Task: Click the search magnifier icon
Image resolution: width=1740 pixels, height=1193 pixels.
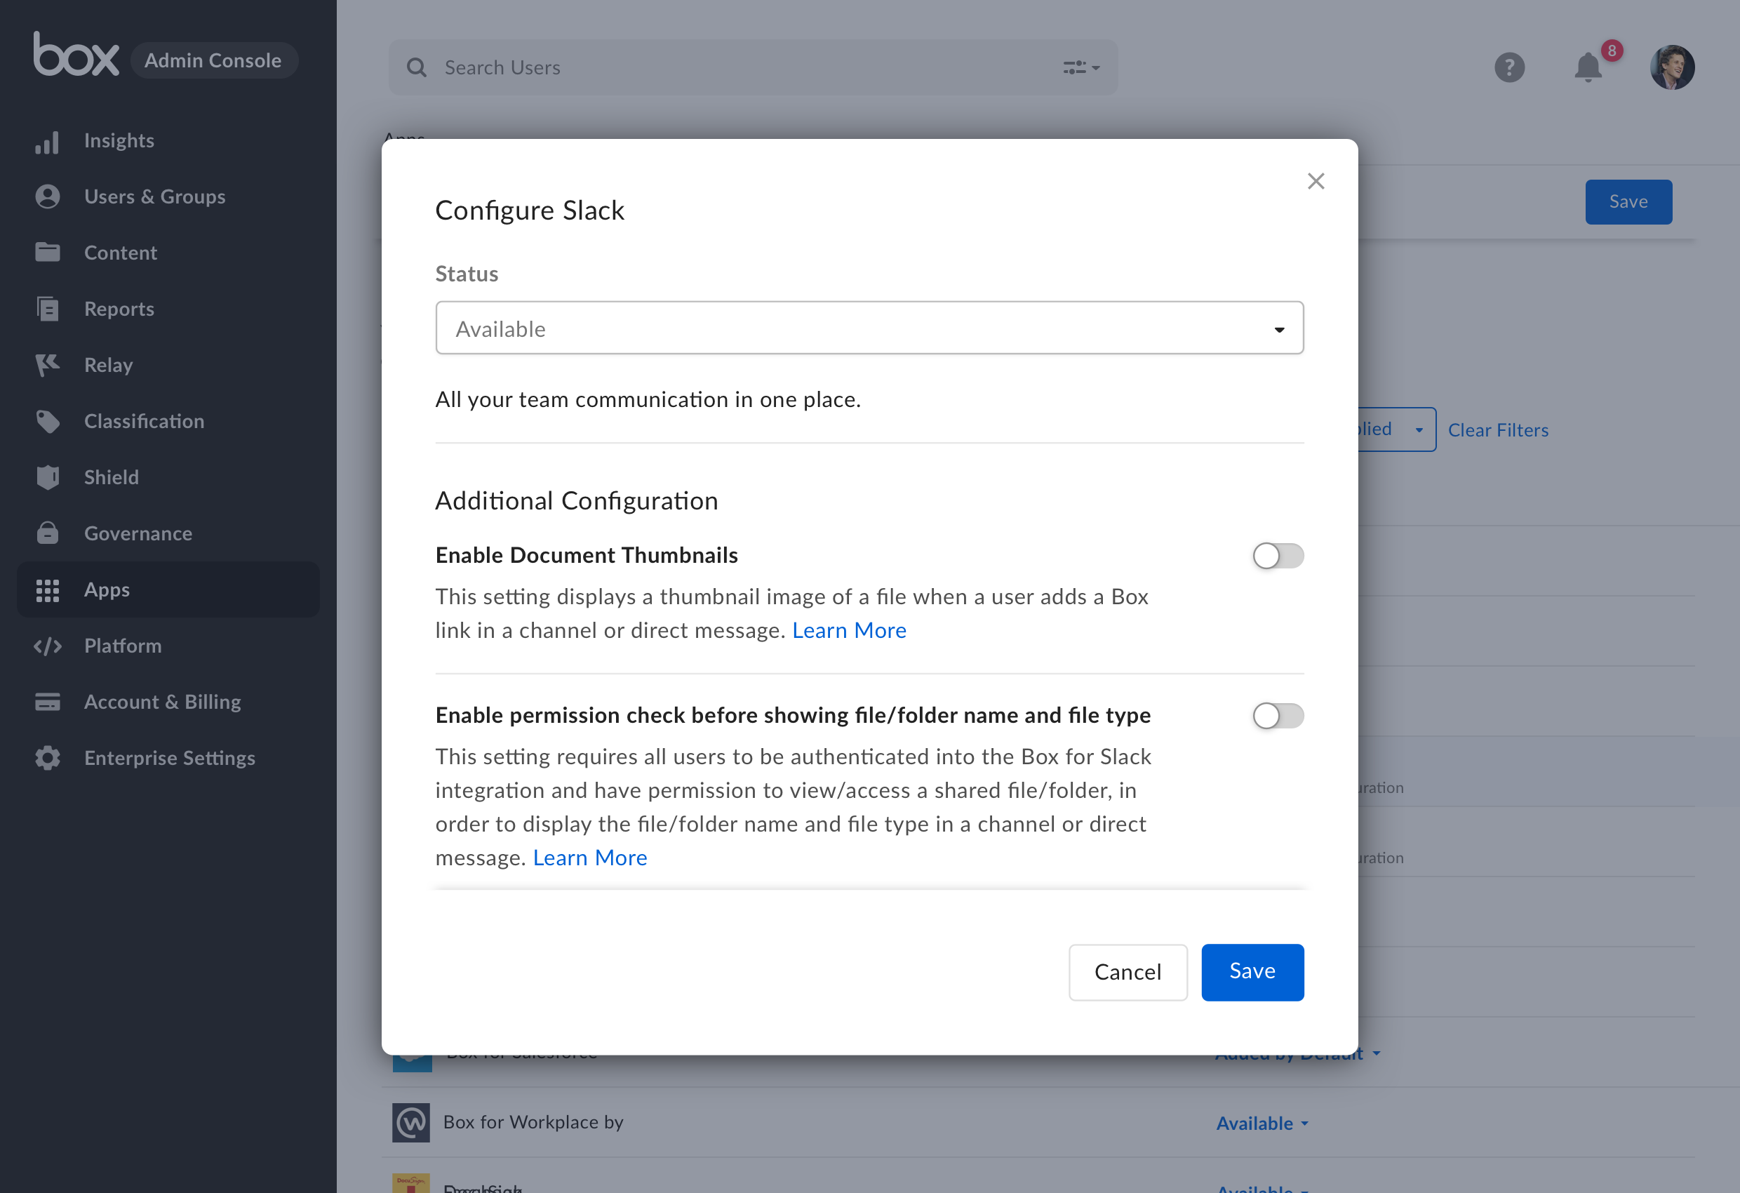Action: pyautogui.click(x=417, y=67)
